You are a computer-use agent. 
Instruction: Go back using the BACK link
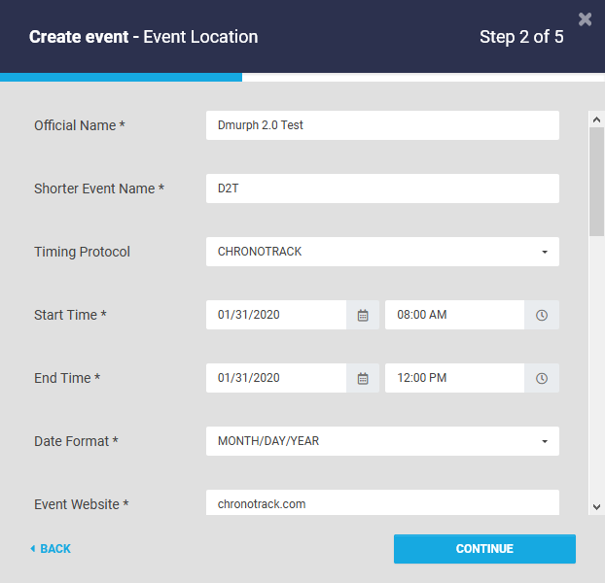[51, 549]
